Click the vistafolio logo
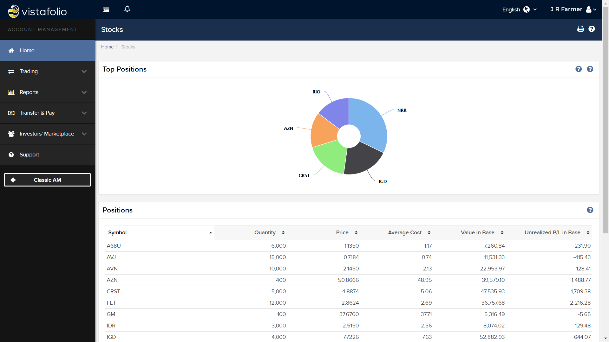 (x=37, y=11)
